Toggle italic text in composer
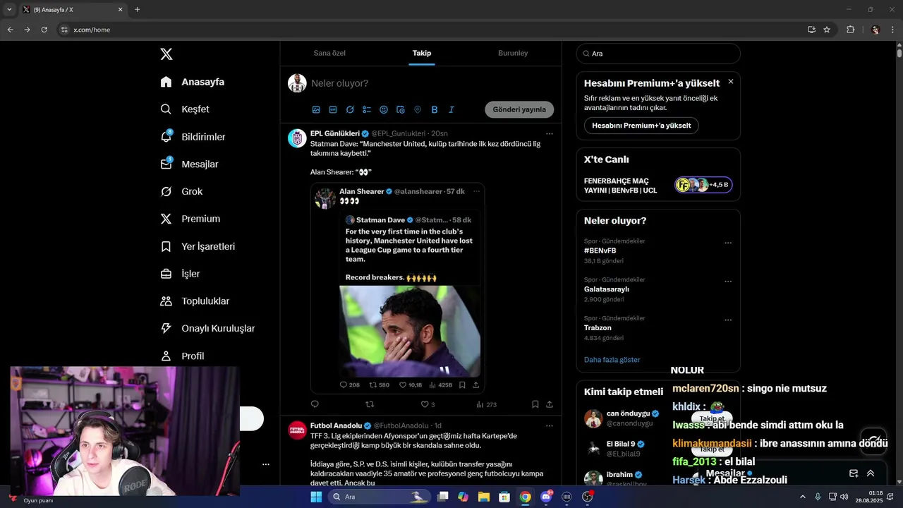The image size is (903, 508). (x=451, y=110)
